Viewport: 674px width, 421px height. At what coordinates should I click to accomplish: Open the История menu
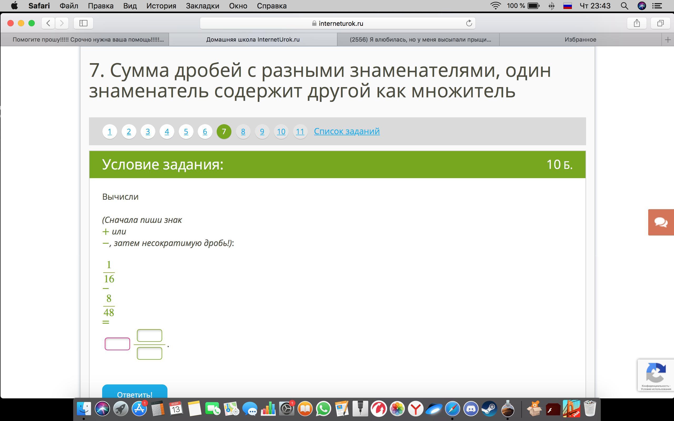coord(161,6)
